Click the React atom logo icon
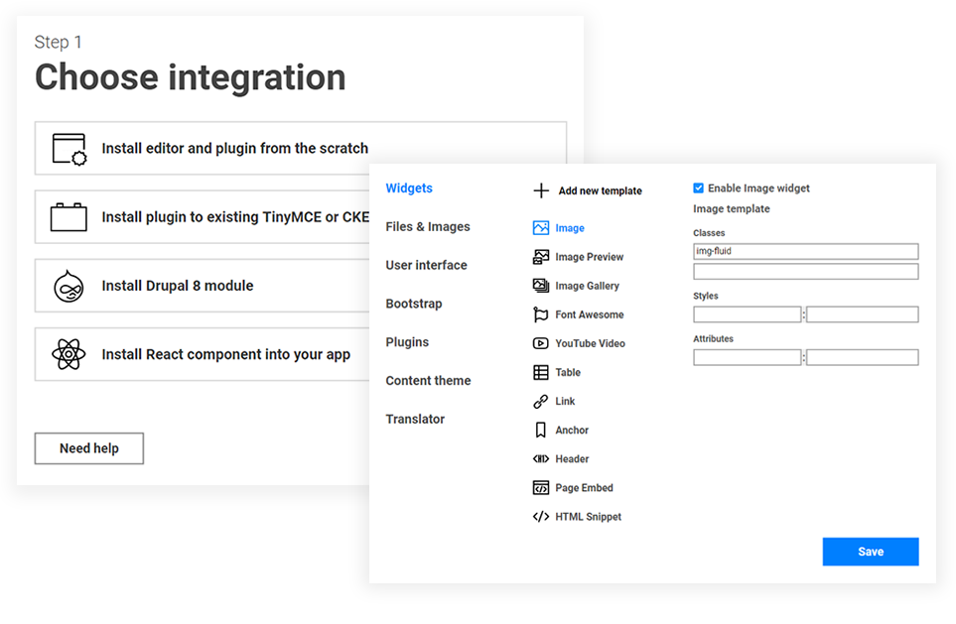 pos(68,354)
